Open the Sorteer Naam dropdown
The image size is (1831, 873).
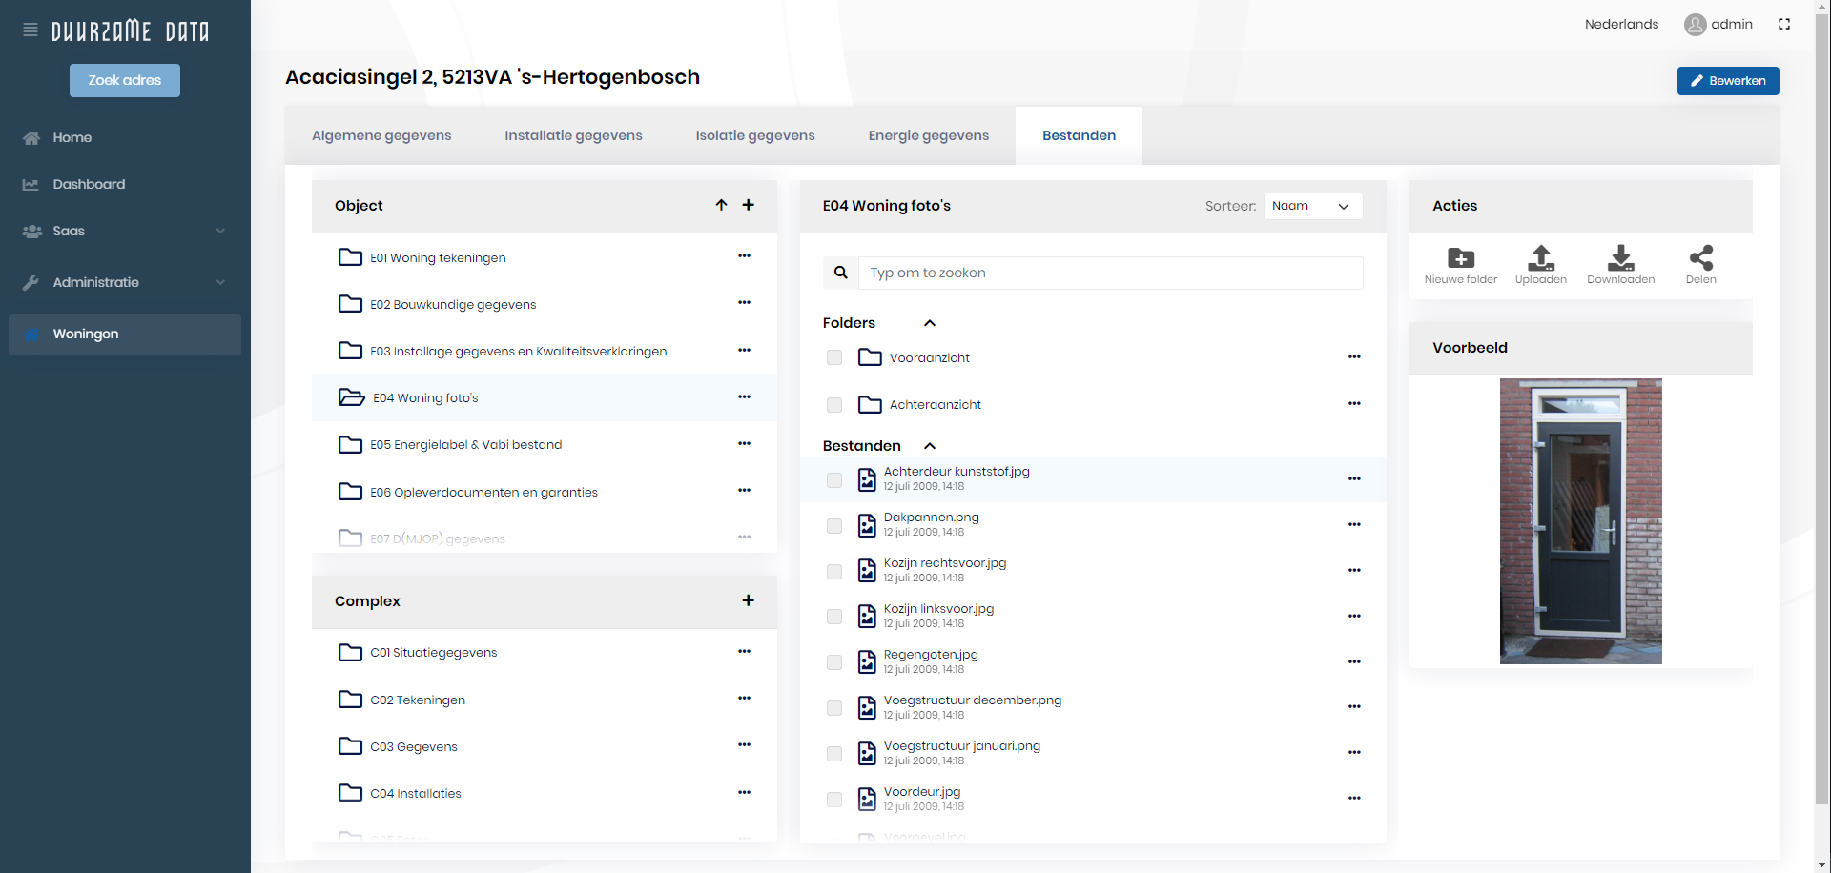coord(1312,207)
